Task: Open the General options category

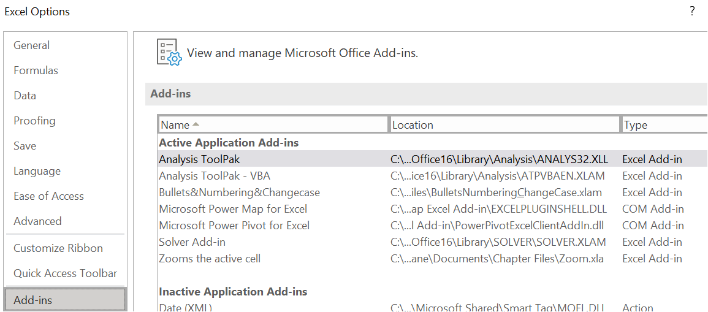Action: point(32,45)
